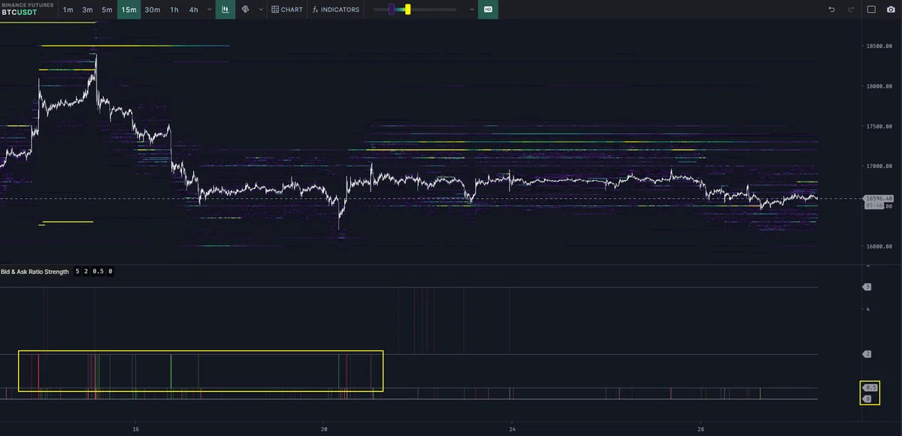Click the level 5 marker on the indicator axis
The width and height of the screenshot is (902, 436).
pyautogui.click(x=867, y=287)
